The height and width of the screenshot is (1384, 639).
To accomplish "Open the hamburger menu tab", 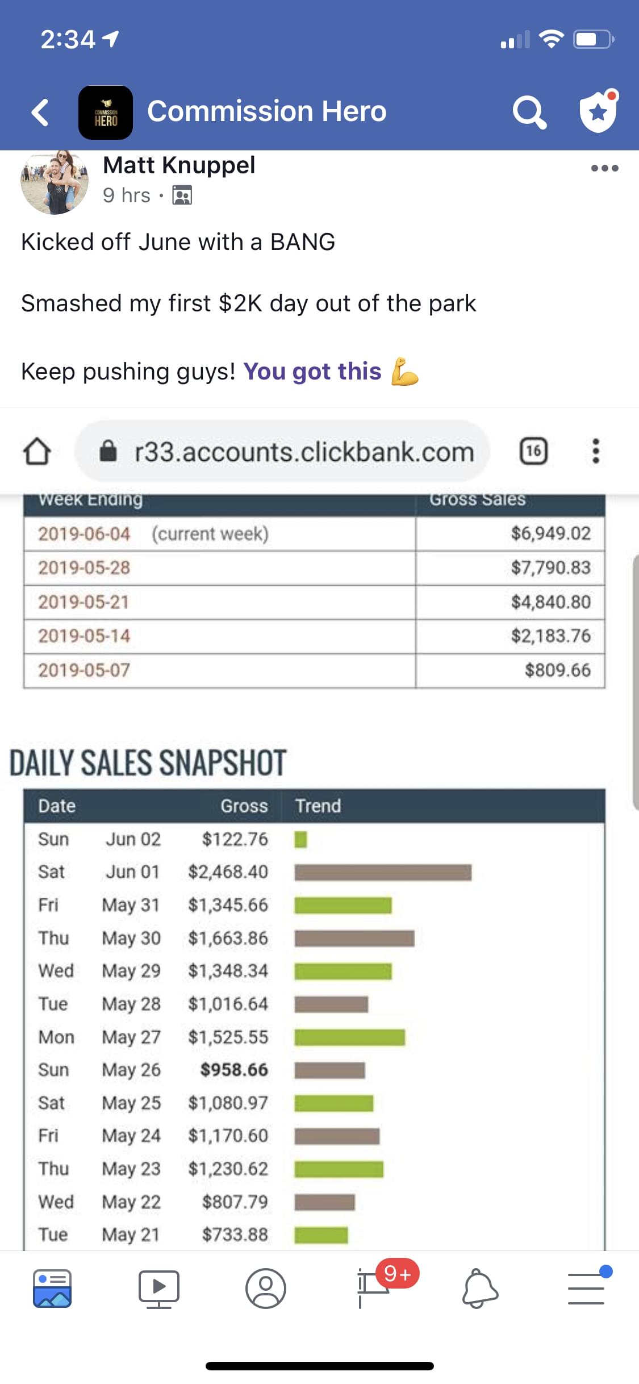I will point(586,1287).
